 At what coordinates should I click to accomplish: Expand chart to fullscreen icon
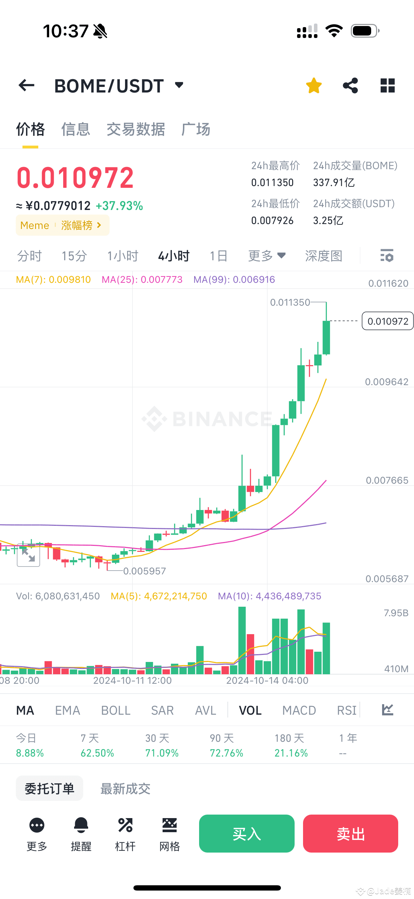coord(28,555)
